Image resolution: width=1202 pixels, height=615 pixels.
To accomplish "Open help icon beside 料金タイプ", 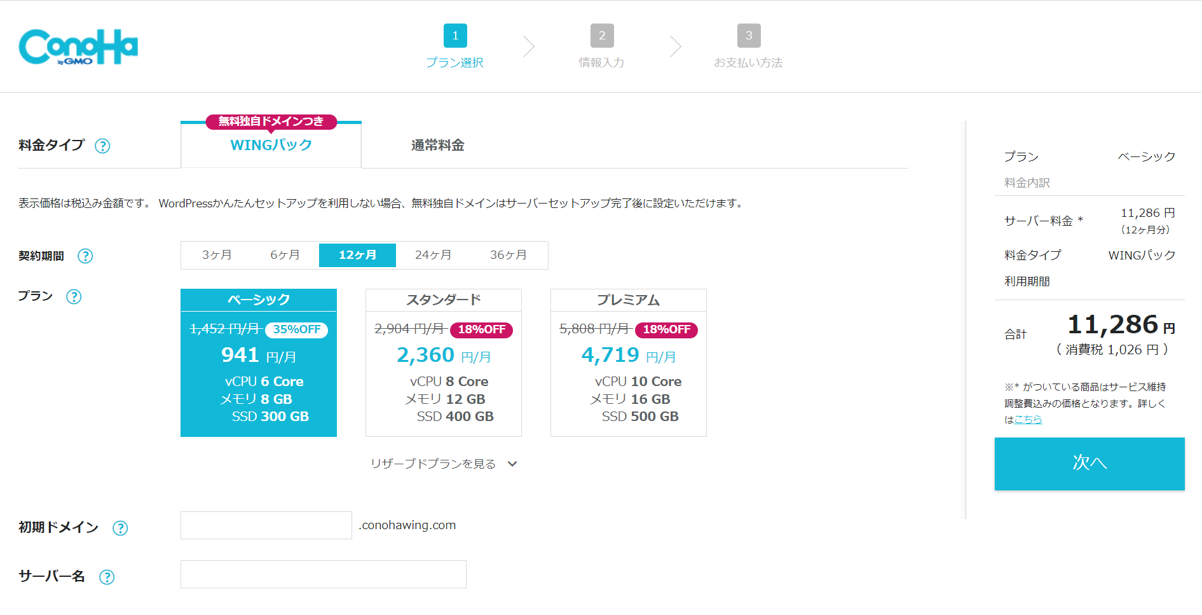I will click(102, 146).
